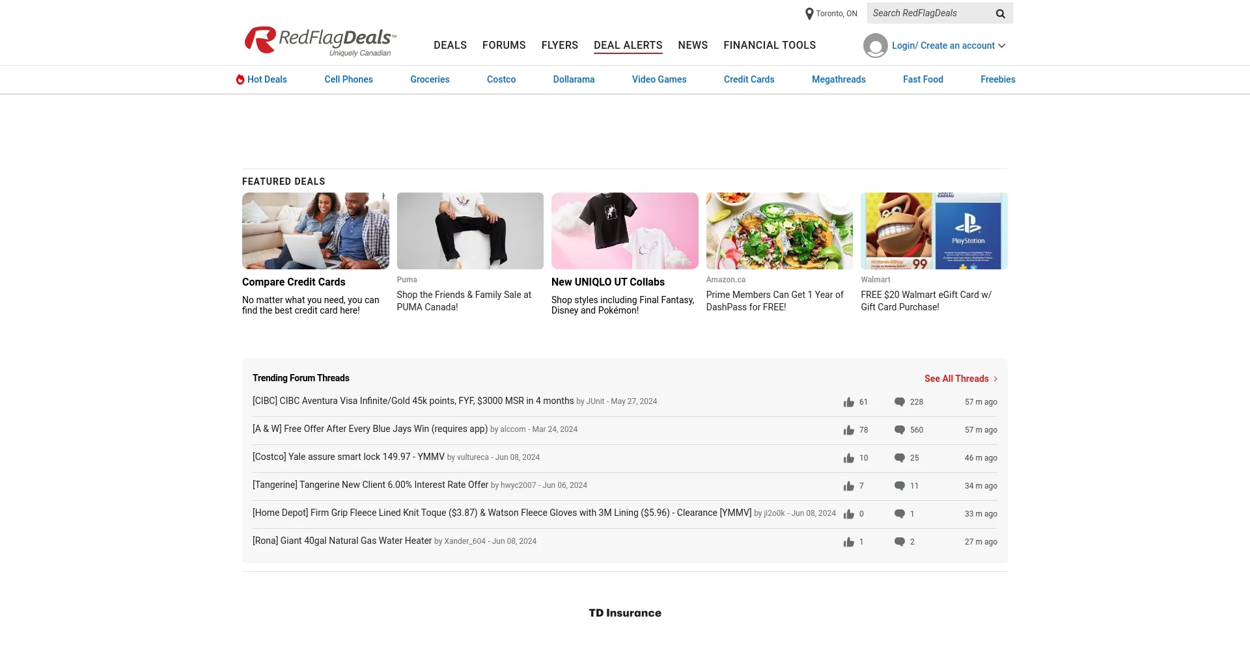Go to Groceries category
The image size is (1250, 646).
[430, 79]
